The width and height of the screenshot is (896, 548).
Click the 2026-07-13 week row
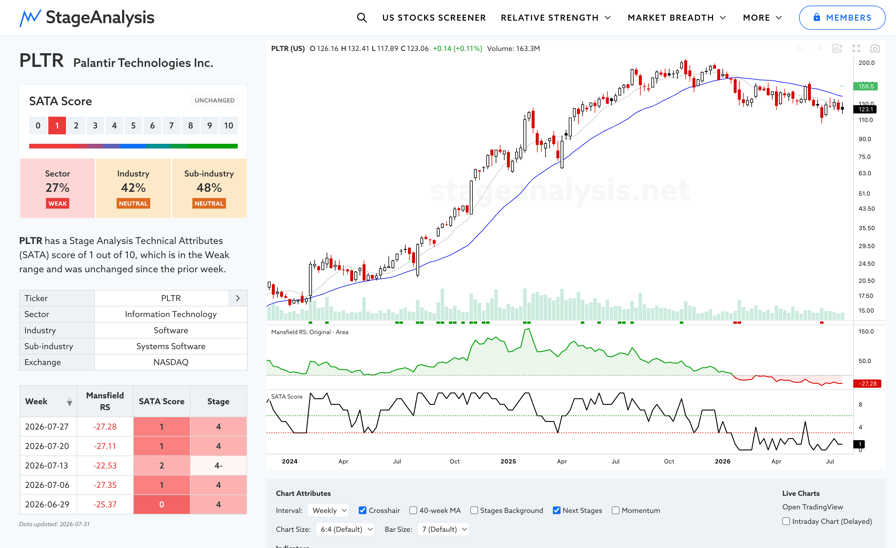(x=133, y=466)
